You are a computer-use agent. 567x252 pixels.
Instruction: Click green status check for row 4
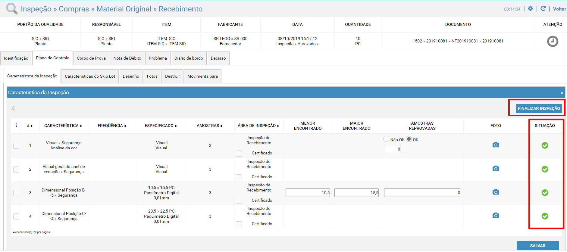pos(545,216)
